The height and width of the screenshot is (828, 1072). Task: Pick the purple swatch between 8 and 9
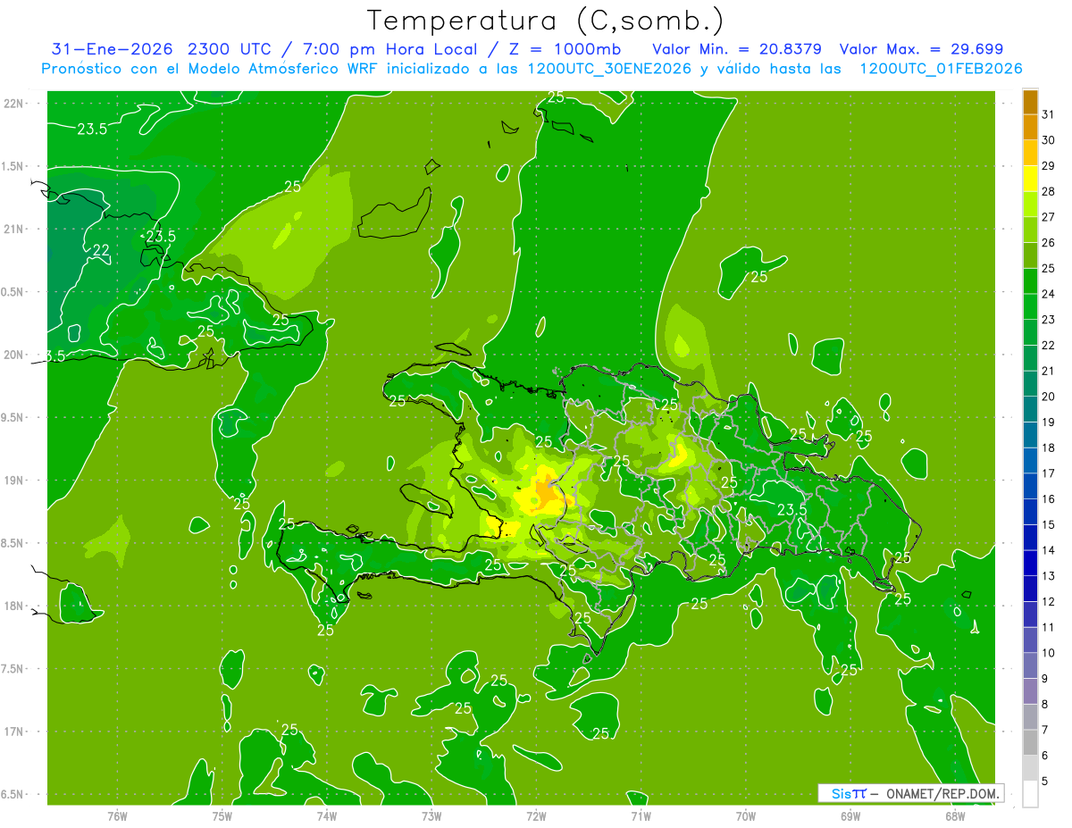1030,691
